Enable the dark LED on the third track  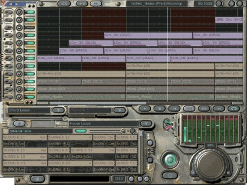point(30,27)
